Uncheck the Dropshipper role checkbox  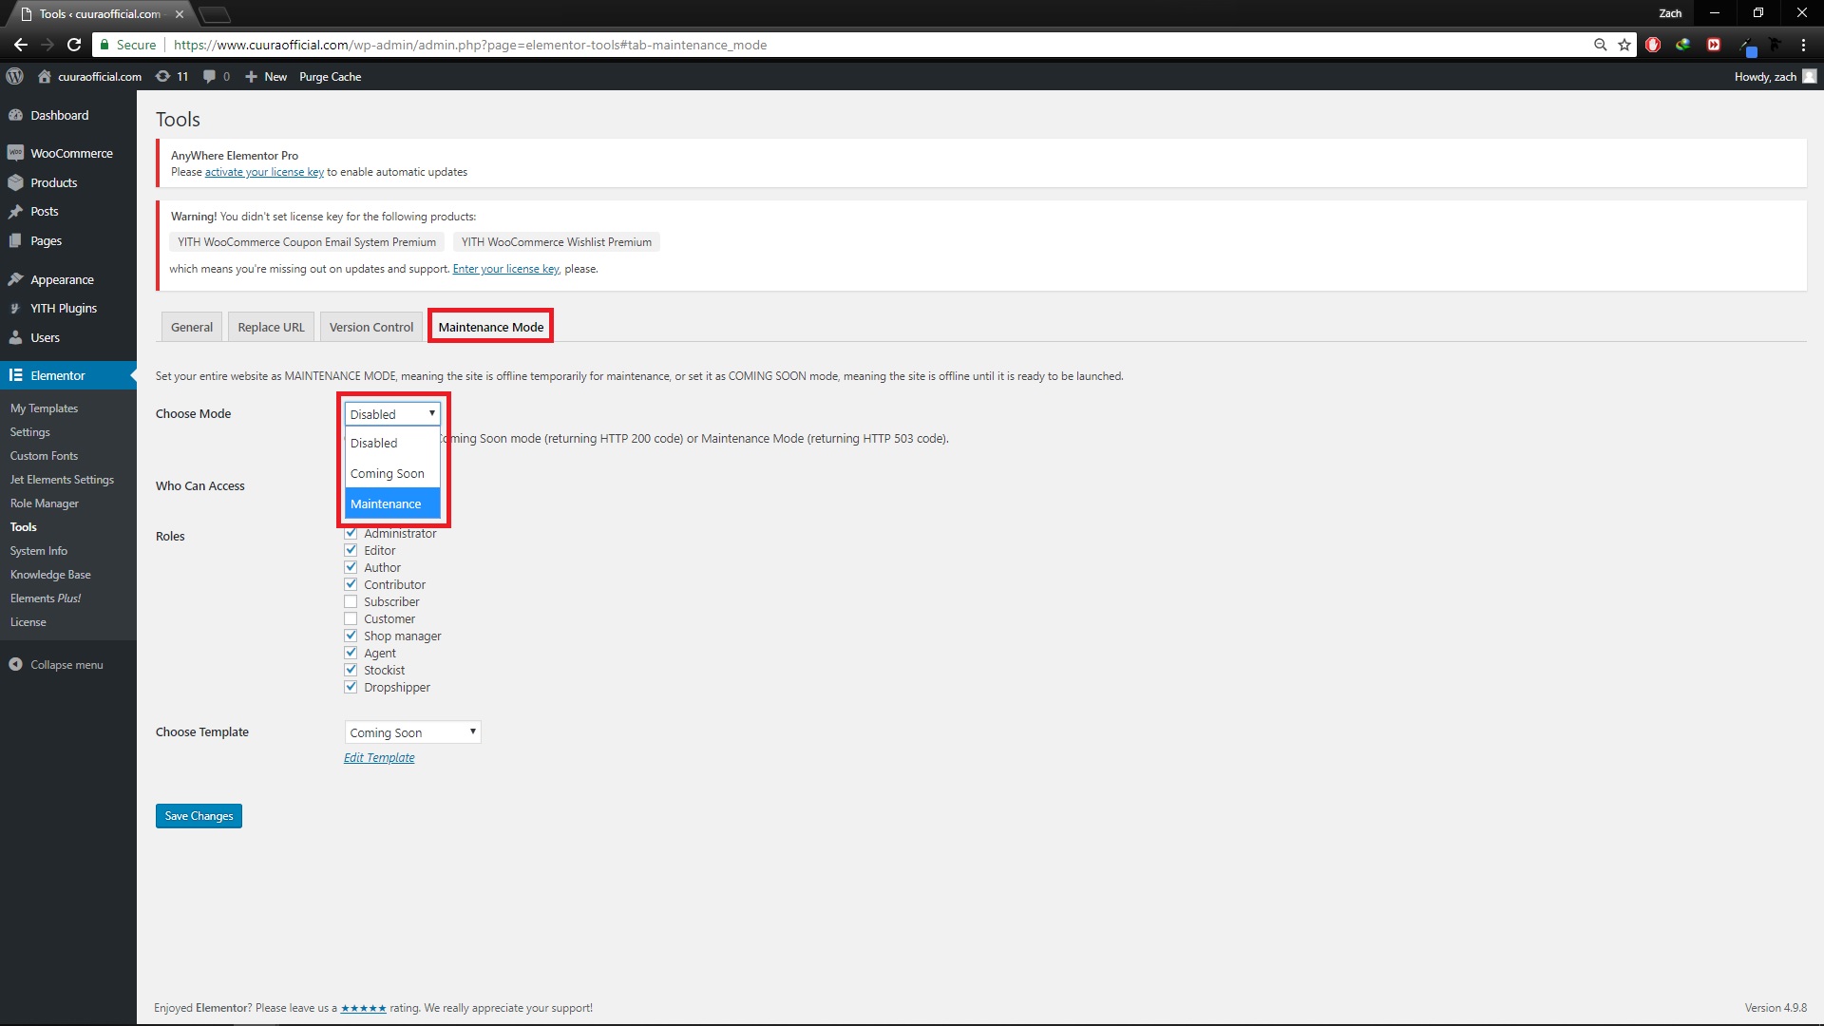tap(351, 687)
